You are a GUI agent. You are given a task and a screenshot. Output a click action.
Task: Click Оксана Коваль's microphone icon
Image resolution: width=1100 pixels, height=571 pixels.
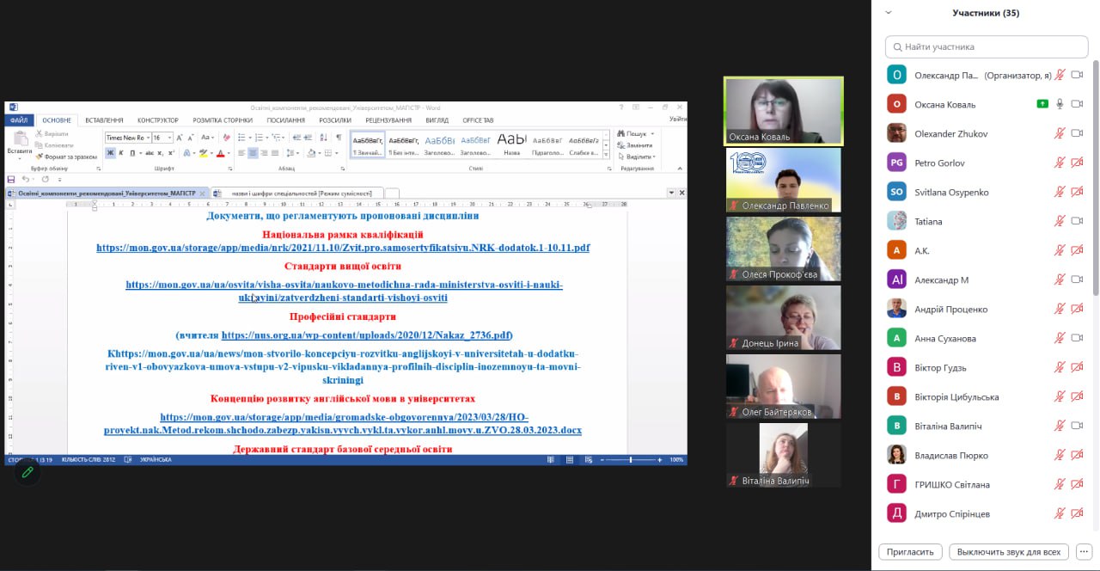point(1060,104)
